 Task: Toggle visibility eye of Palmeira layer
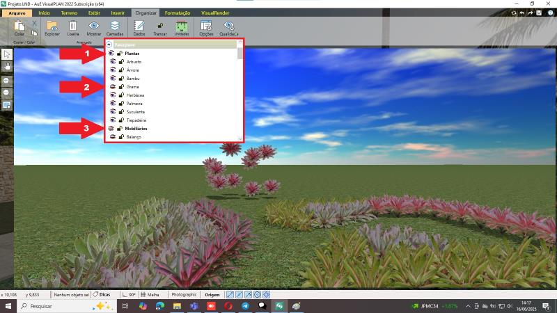[113, 103]
